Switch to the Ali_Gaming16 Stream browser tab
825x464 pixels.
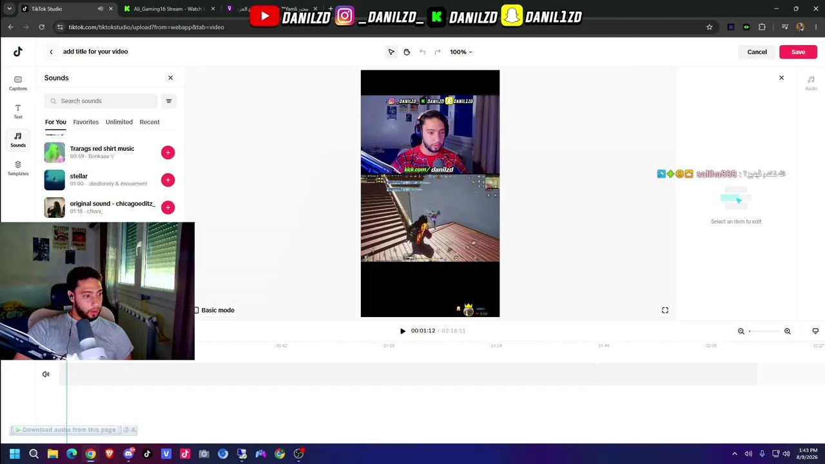coord(170,9)
